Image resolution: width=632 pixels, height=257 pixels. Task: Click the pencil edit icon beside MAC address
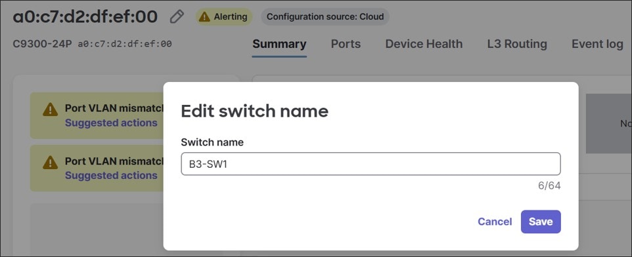tap(177, 17)
